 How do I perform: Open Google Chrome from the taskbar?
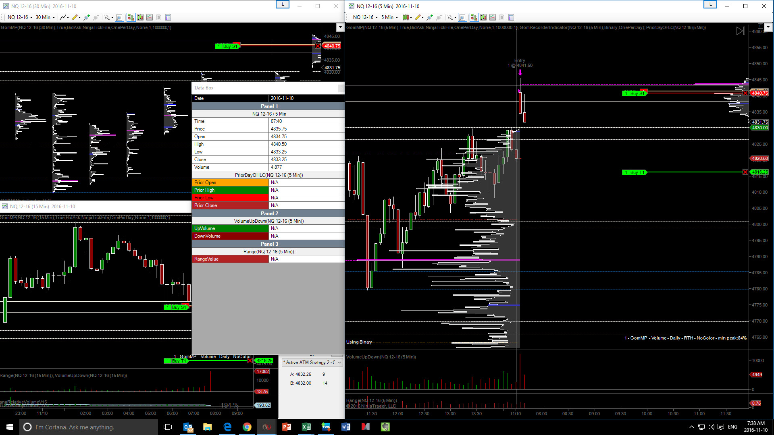[x=247, y=427]
